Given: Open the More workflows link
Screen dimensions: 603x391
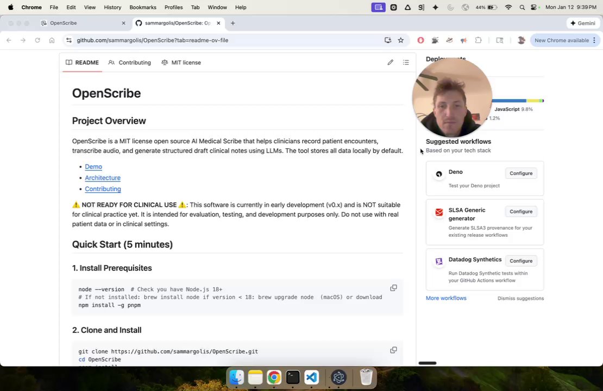Looking at the screenshot, I should click(445, 298).
